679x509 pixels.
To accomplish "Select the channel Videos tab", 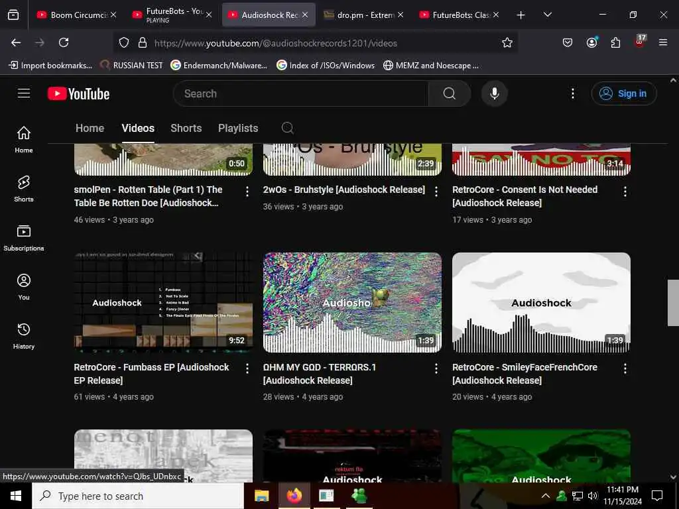I will click(x=138, y=128).
